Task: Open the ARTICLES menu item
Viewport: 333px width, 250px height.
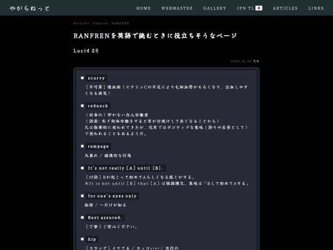Action: point(286,8)
